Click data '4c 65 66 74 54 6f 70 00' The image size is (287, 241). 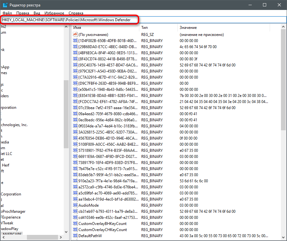point(198,47)
